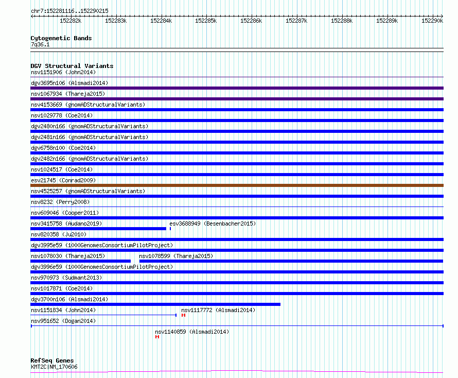Click the red nsv1140859 variant marker
The width and height of the screenshot is (458, 378).
pyautogui.click(x=157, y=337)
